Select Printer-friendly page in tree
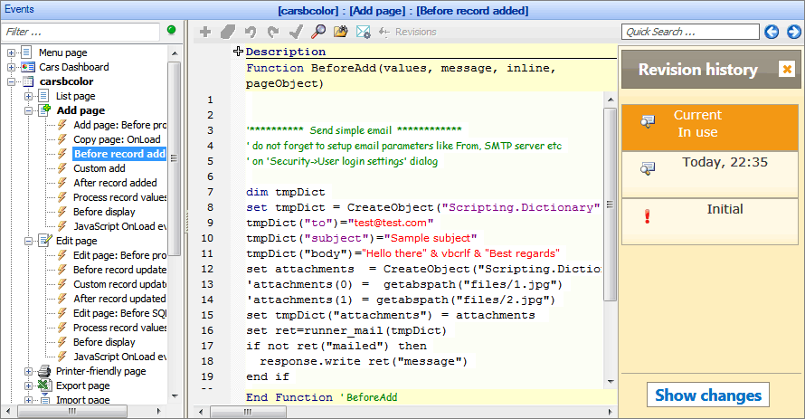The height and width of the screenshot is (419, 805). [x=100, y=371]
